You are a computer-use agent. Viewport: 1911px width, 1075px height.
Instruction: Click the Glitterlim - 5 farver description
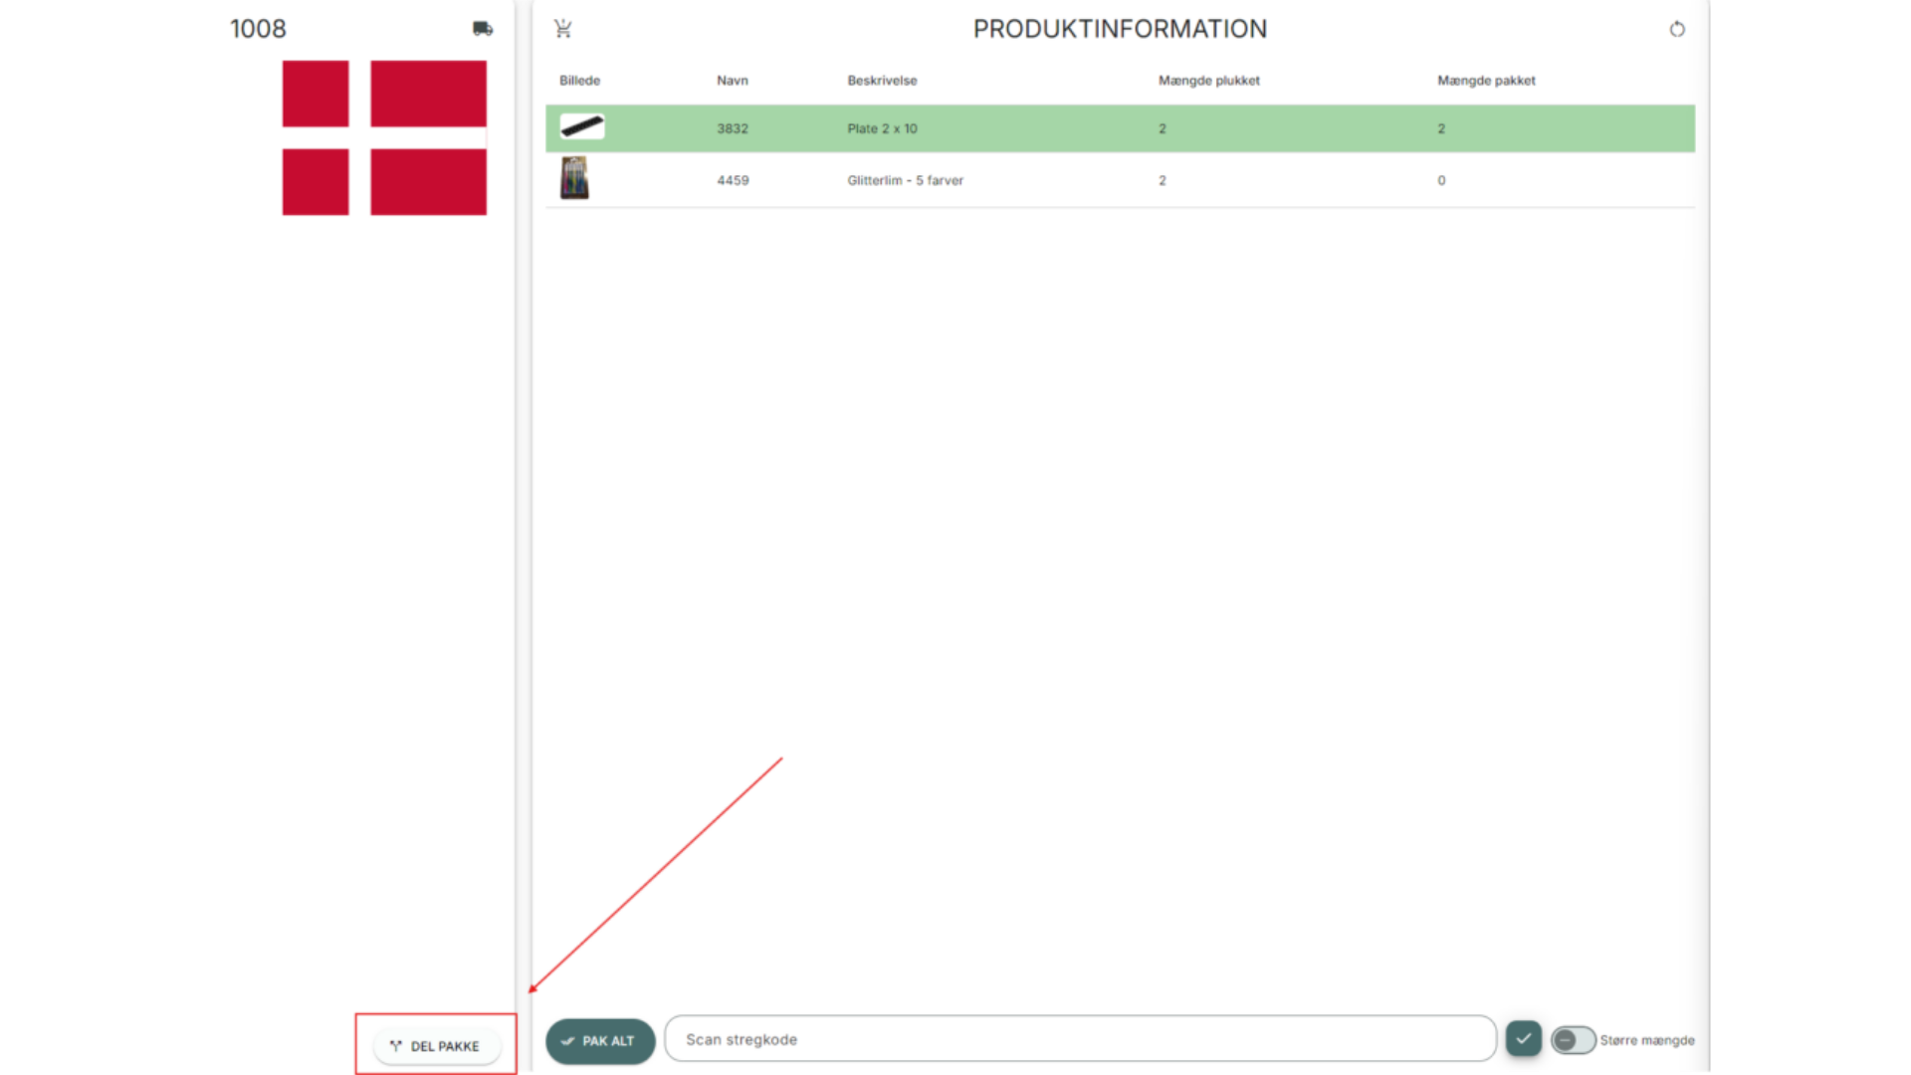click(x=905, y=180)
